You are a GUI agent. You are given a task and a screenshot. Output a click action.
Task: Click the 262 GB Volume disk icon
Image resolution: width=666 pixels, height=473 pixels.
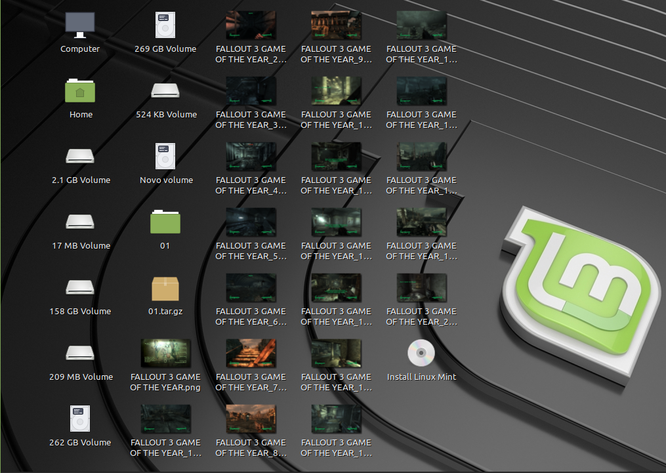[x=80, y=419]
